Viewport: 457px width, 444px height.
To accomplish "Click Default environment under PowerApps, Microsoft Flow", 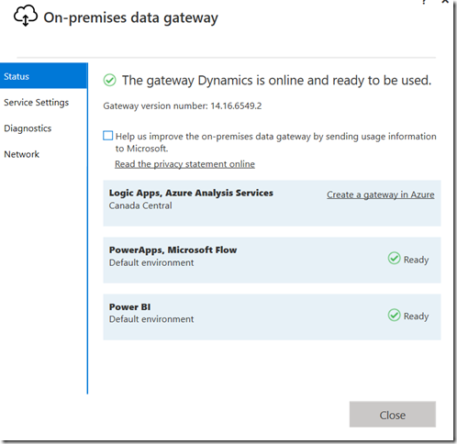I will click(151, 262).
